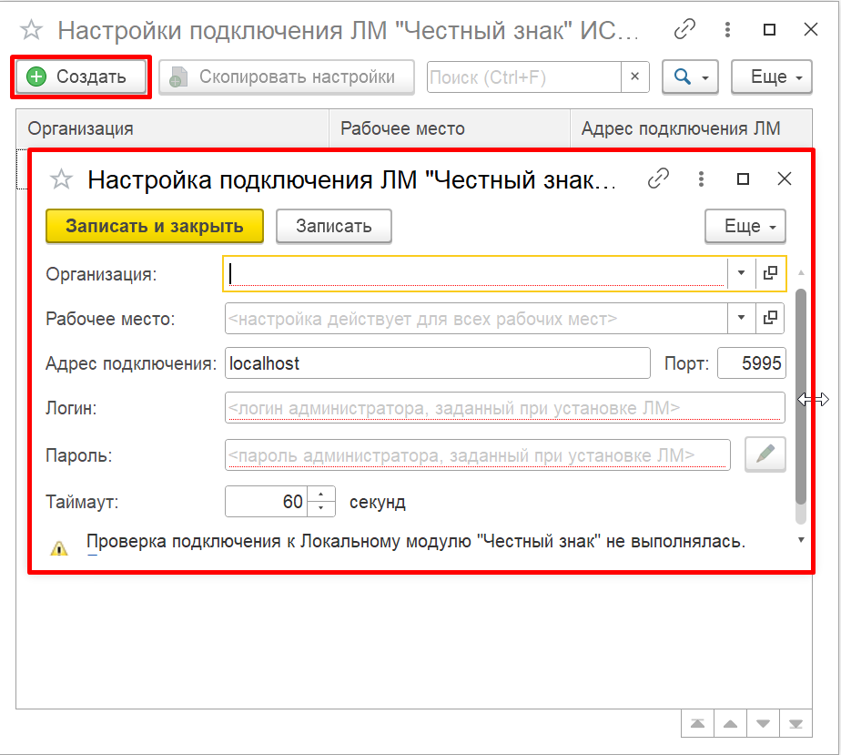This screenshot has width=841, height=755.
Task: Open the Еще menu in the list window
Action: point(771,77)
